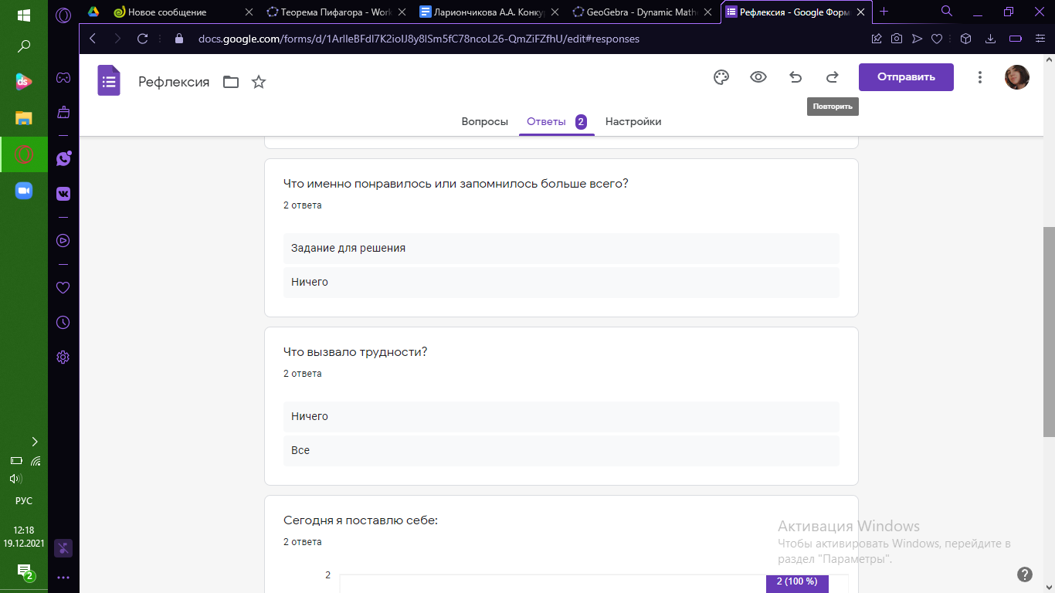Viewport: 1055px width, 593px height.
Task: Open a new browser tab with plus
Action: click(884, 12)
